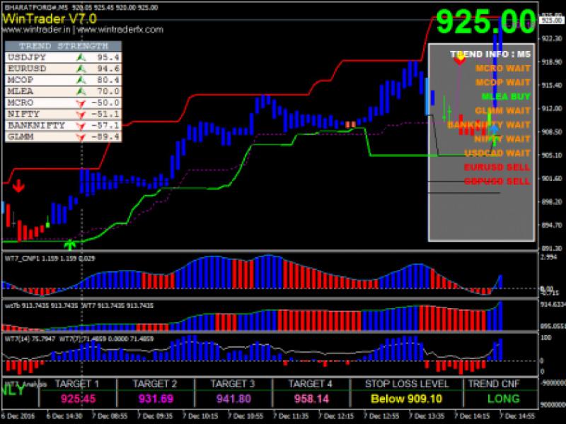Click the 905.10 price axis label

[x=552, y=155]
